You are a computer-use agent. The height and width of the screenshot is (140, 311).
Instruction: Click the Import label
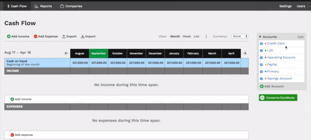point(90,37)
